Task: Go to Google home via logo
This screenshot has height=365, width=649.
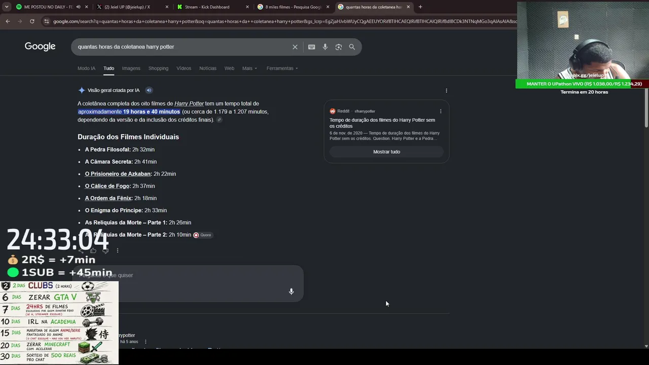Action: (40, 47)
